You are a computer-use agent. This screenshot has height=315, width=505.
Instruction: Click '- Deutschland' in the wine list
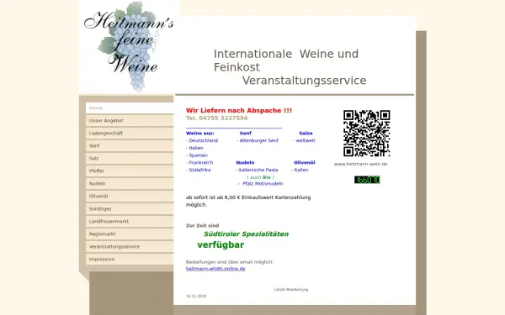[x=202, y=140]
